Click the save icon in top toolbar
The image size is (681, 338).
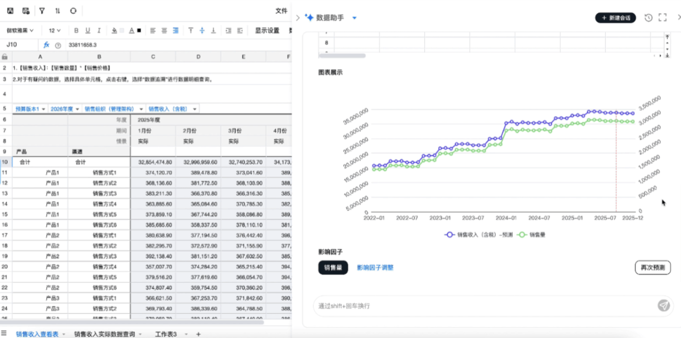(10, 11)
